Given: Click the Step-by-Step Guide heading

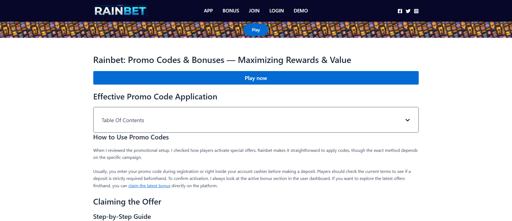Looking at the screenshot, I should [122, 217].
